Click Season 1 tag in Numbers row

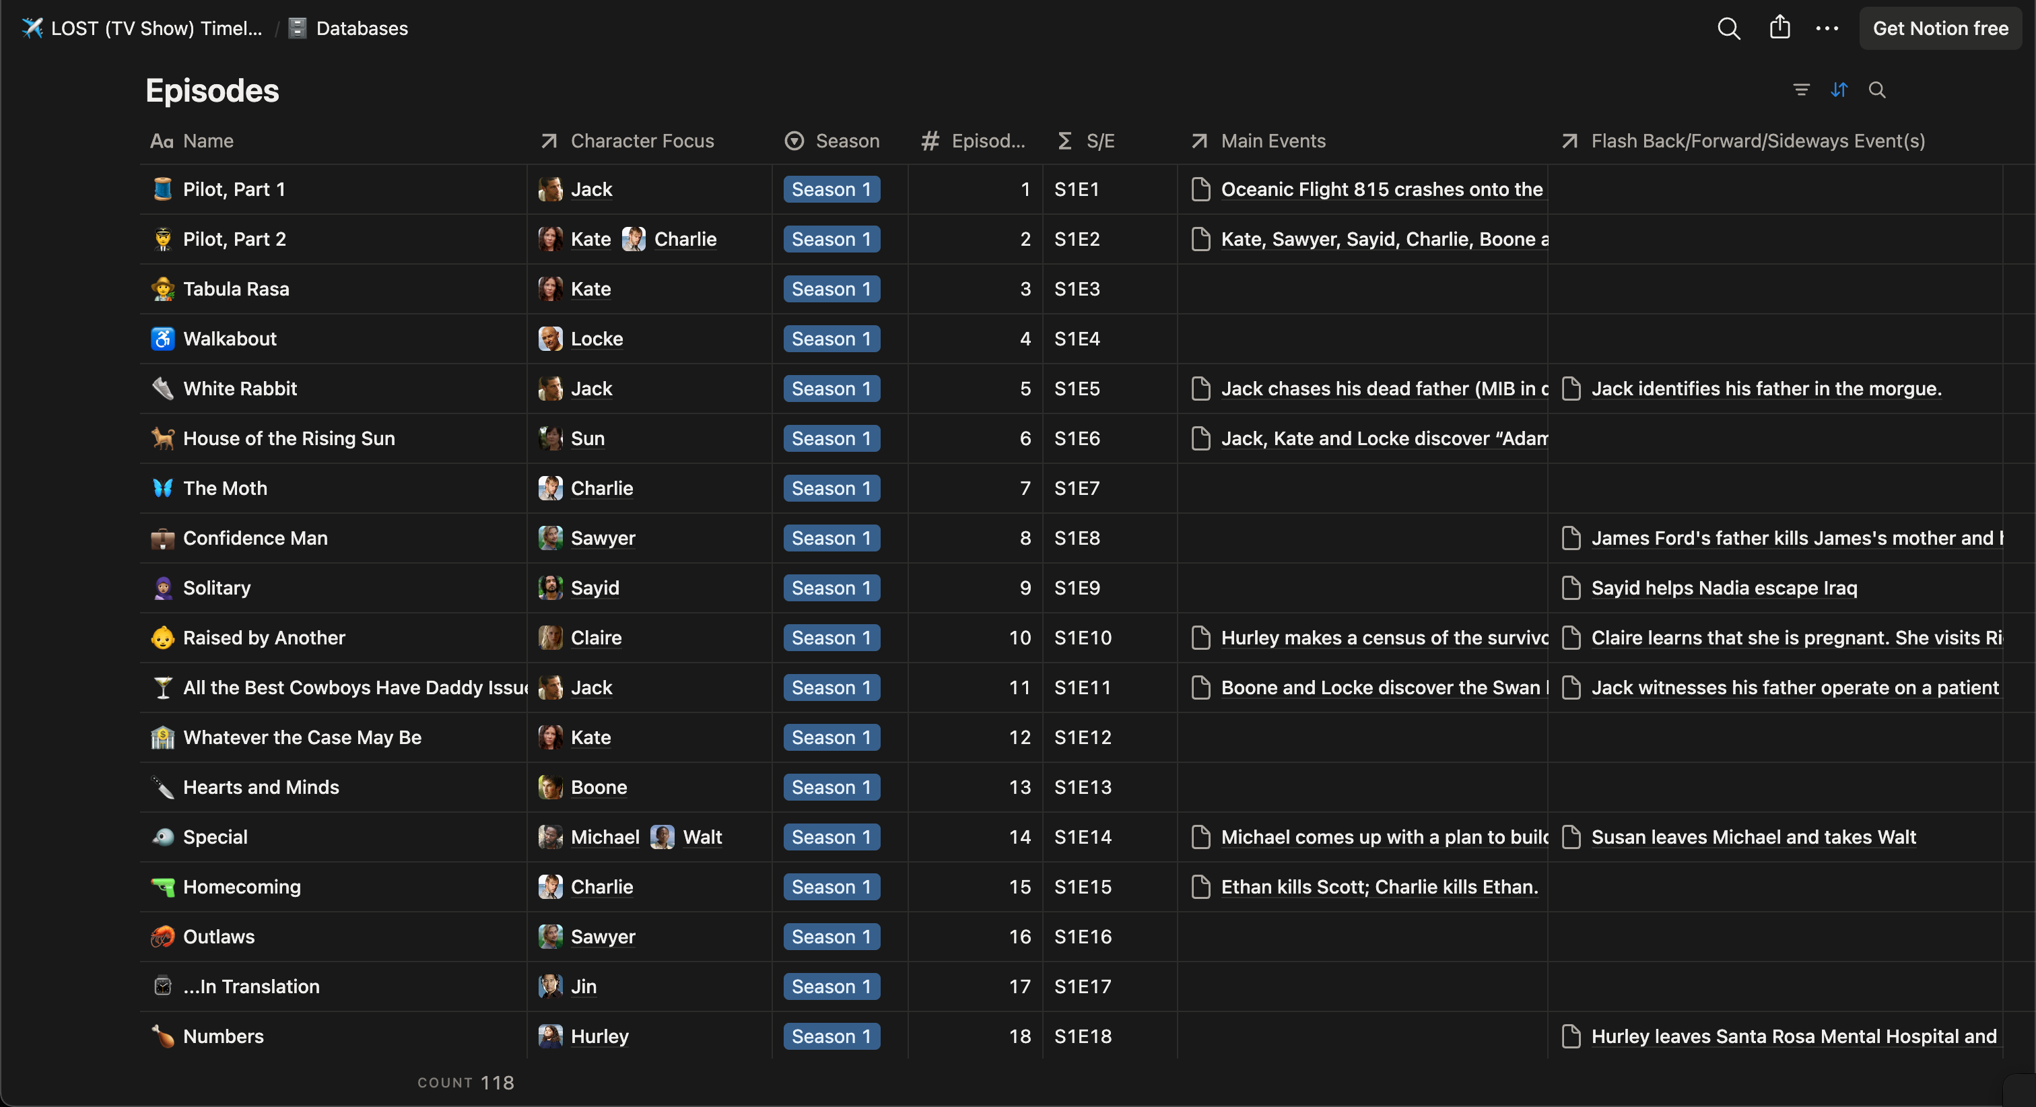click(x=832, y=1036)
